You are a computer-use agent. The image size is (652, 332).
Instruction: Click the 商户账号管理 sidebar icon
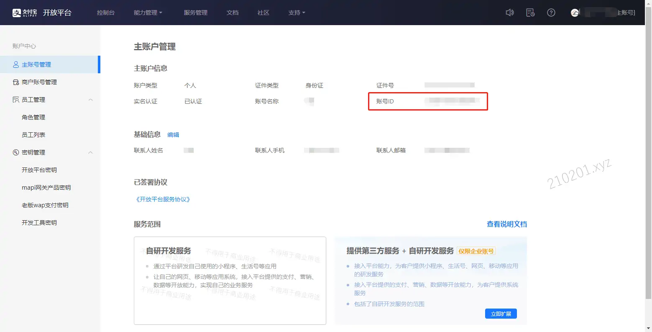tap(16, 82)
